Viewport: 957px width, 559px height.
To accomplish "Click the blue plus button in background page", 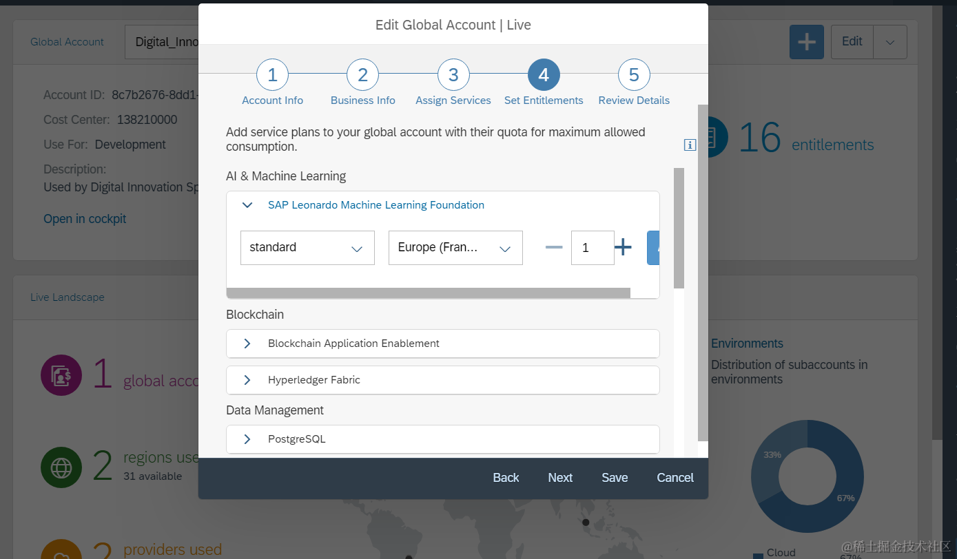I will coord(807,42).
